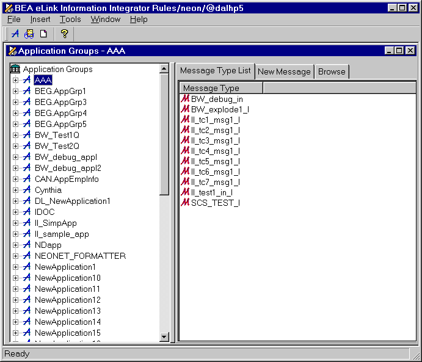Image resolution: width=422 pixels, height=362 pixels.
Task: Minimize the Application Groups - AAA child window
Action: point(388,51)
